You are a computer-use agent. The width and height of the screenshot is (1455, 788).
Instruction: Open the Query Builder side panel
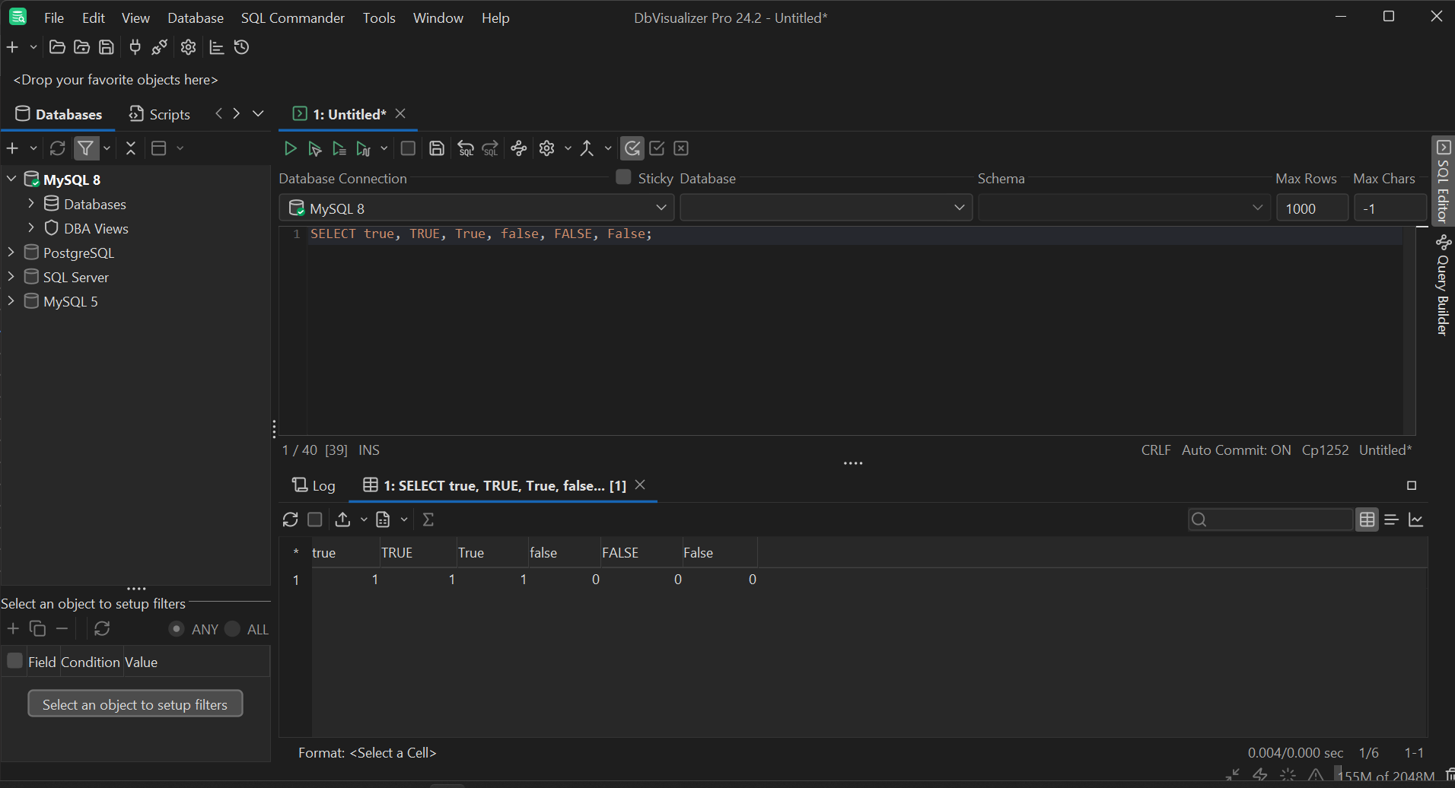tap(1443, 285)
